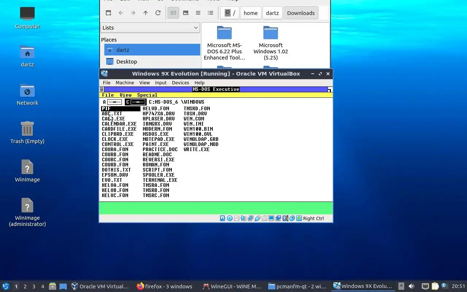Screen dimensions: 467x292
Task: Click the dartz breadcrumb button
Action: tap(272, 13)
